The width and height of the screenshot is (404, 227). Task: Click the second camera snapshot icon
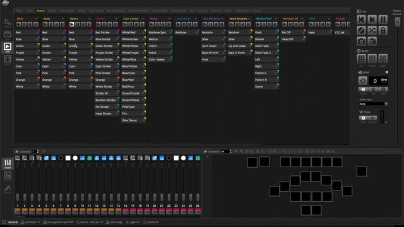coord(372,41)
